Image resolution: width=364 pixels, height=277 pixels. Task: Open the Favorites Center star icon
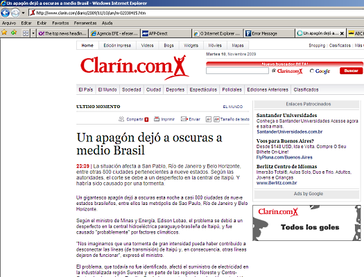click(x=4, y=33)
